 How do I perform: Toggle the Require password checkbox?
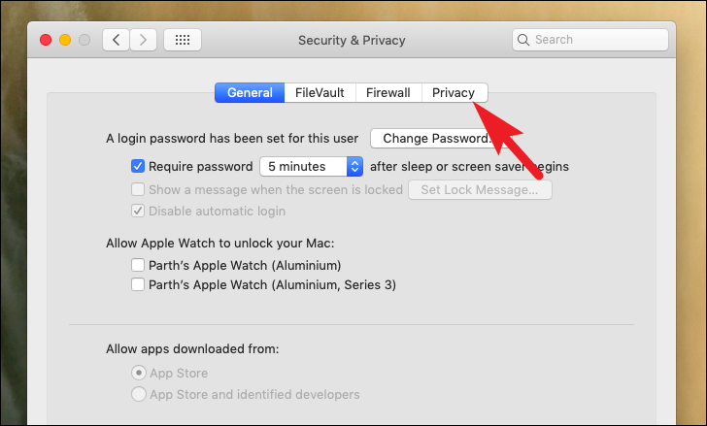point(138,166)
